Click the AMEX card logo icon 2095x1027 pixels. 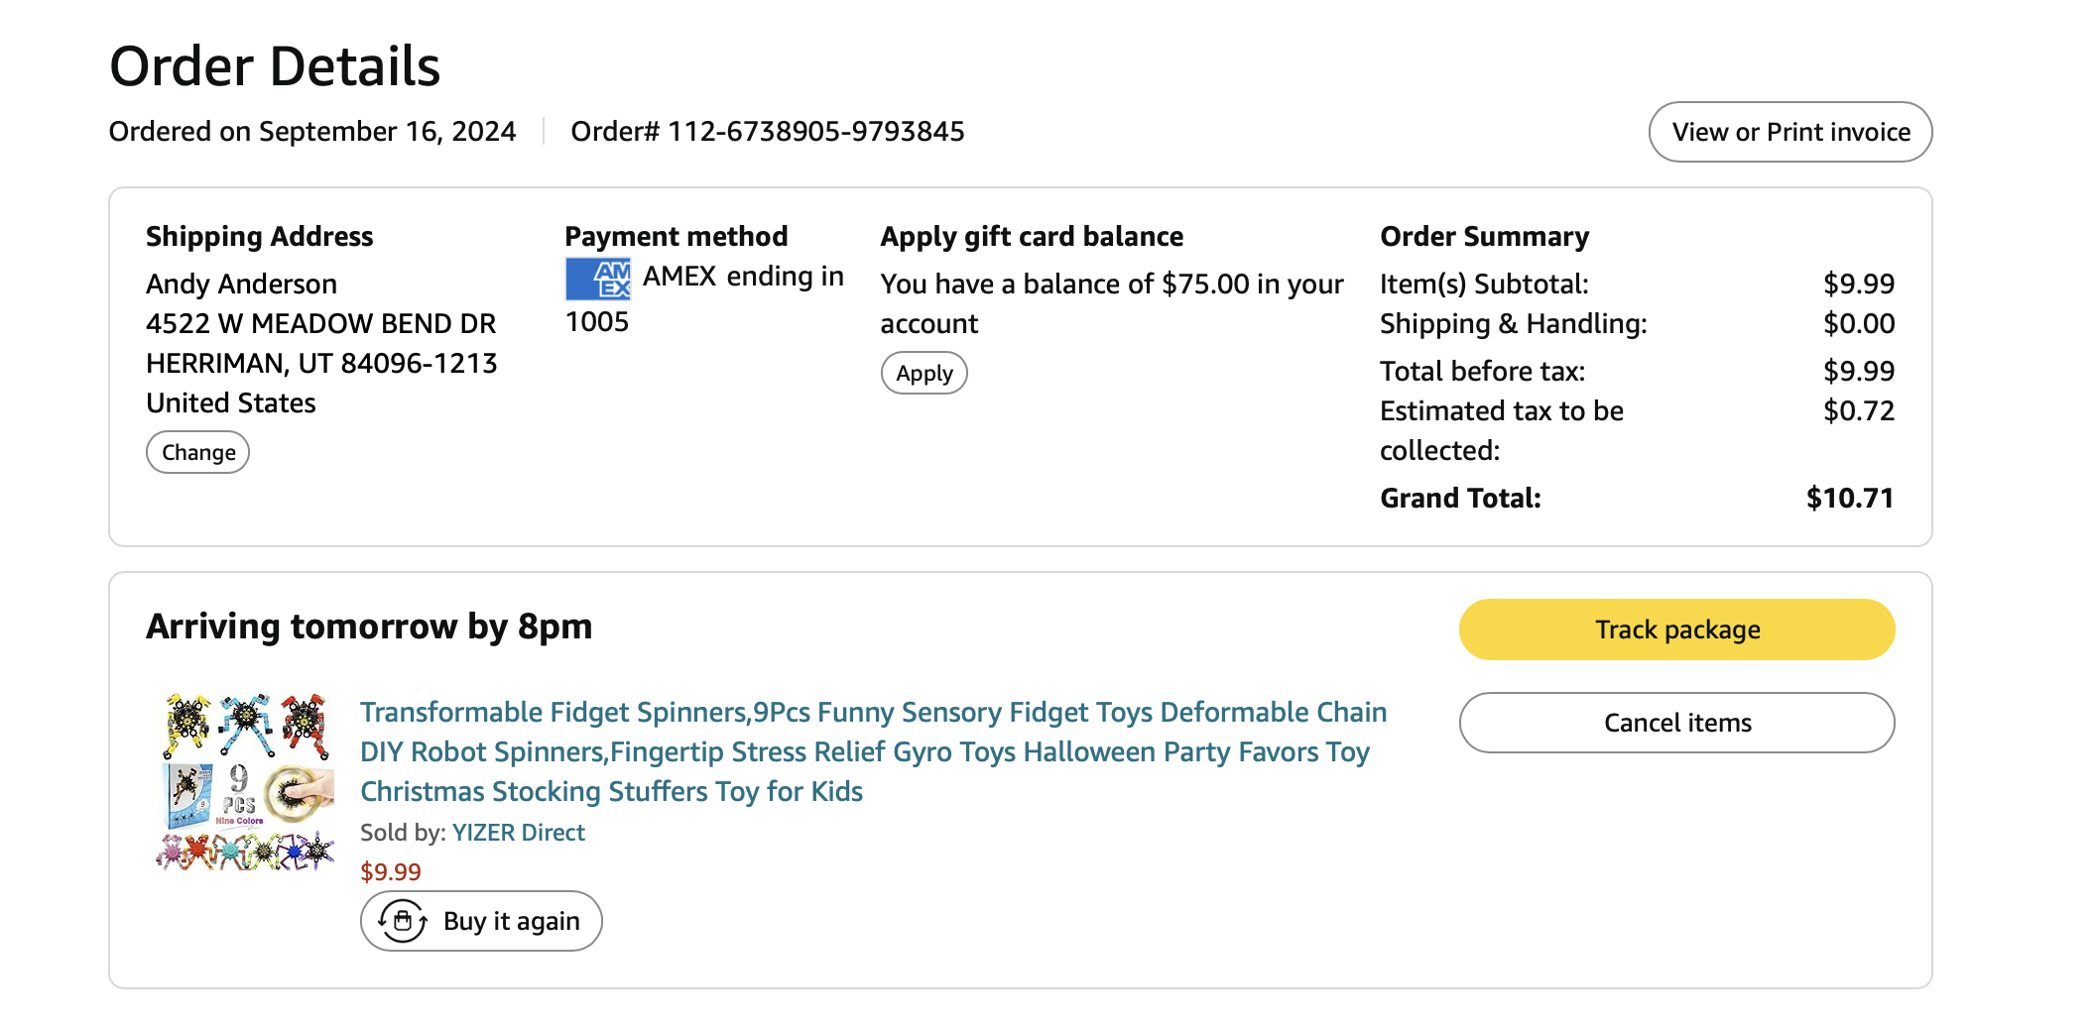pos(598,279)
